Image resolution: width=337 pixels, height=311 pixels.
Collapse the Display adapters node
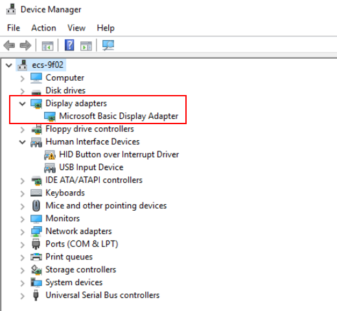[x=22, y=103]
